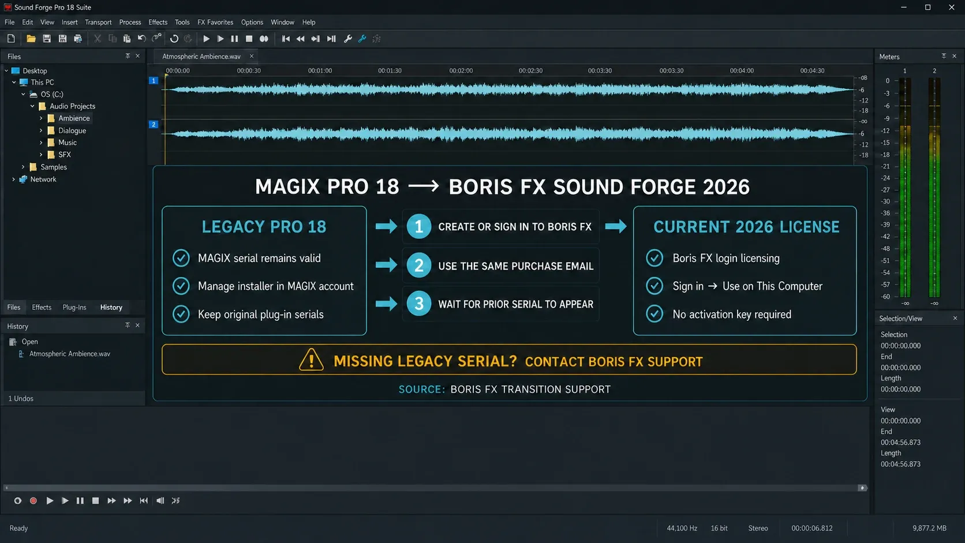965x543 pixels.
Task: Close the History panel
Action: click(x=137, y=325)
